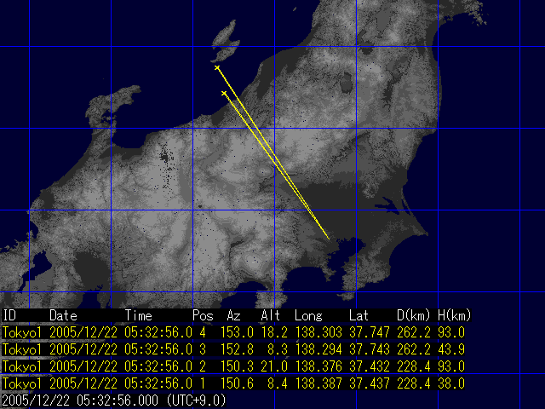This screenshot has height=409, width=545.
Task: Click the 'Pos' column header
Action: pyautogui.click(x=203, y=316)
